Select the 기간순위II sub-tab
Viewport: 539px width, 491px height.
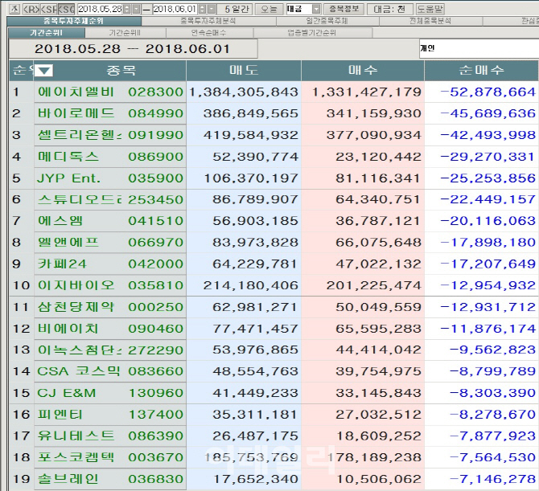(x=125, y=33)
